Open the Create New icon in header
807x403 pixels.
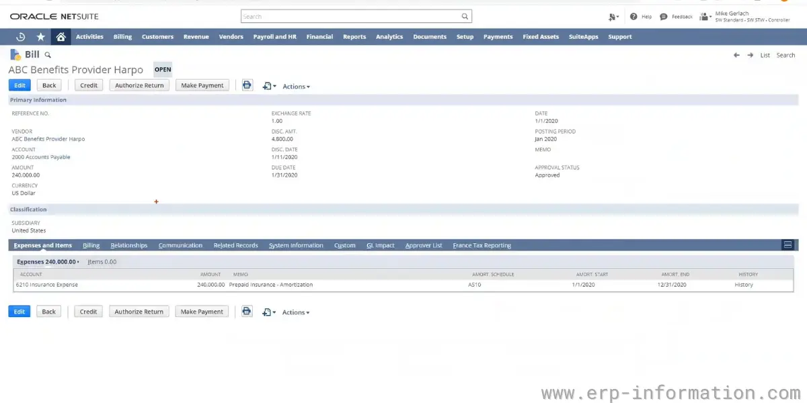[x=613, y=16]
